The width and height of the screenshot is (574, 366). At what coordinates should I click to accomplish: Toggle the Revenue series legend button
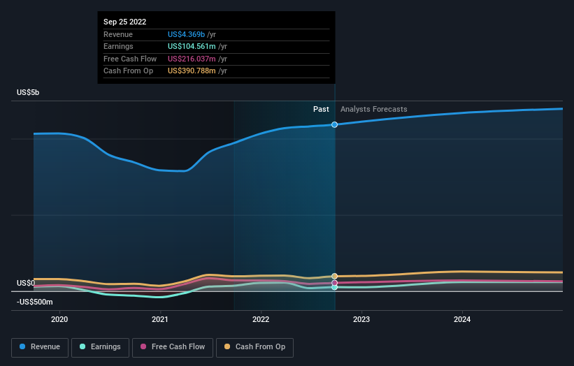(40, 347)
